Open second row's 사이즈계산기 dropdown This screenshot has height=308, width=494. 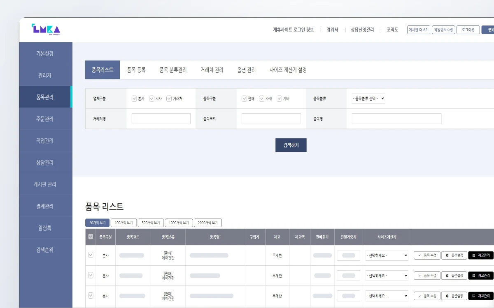pos(387,276)
